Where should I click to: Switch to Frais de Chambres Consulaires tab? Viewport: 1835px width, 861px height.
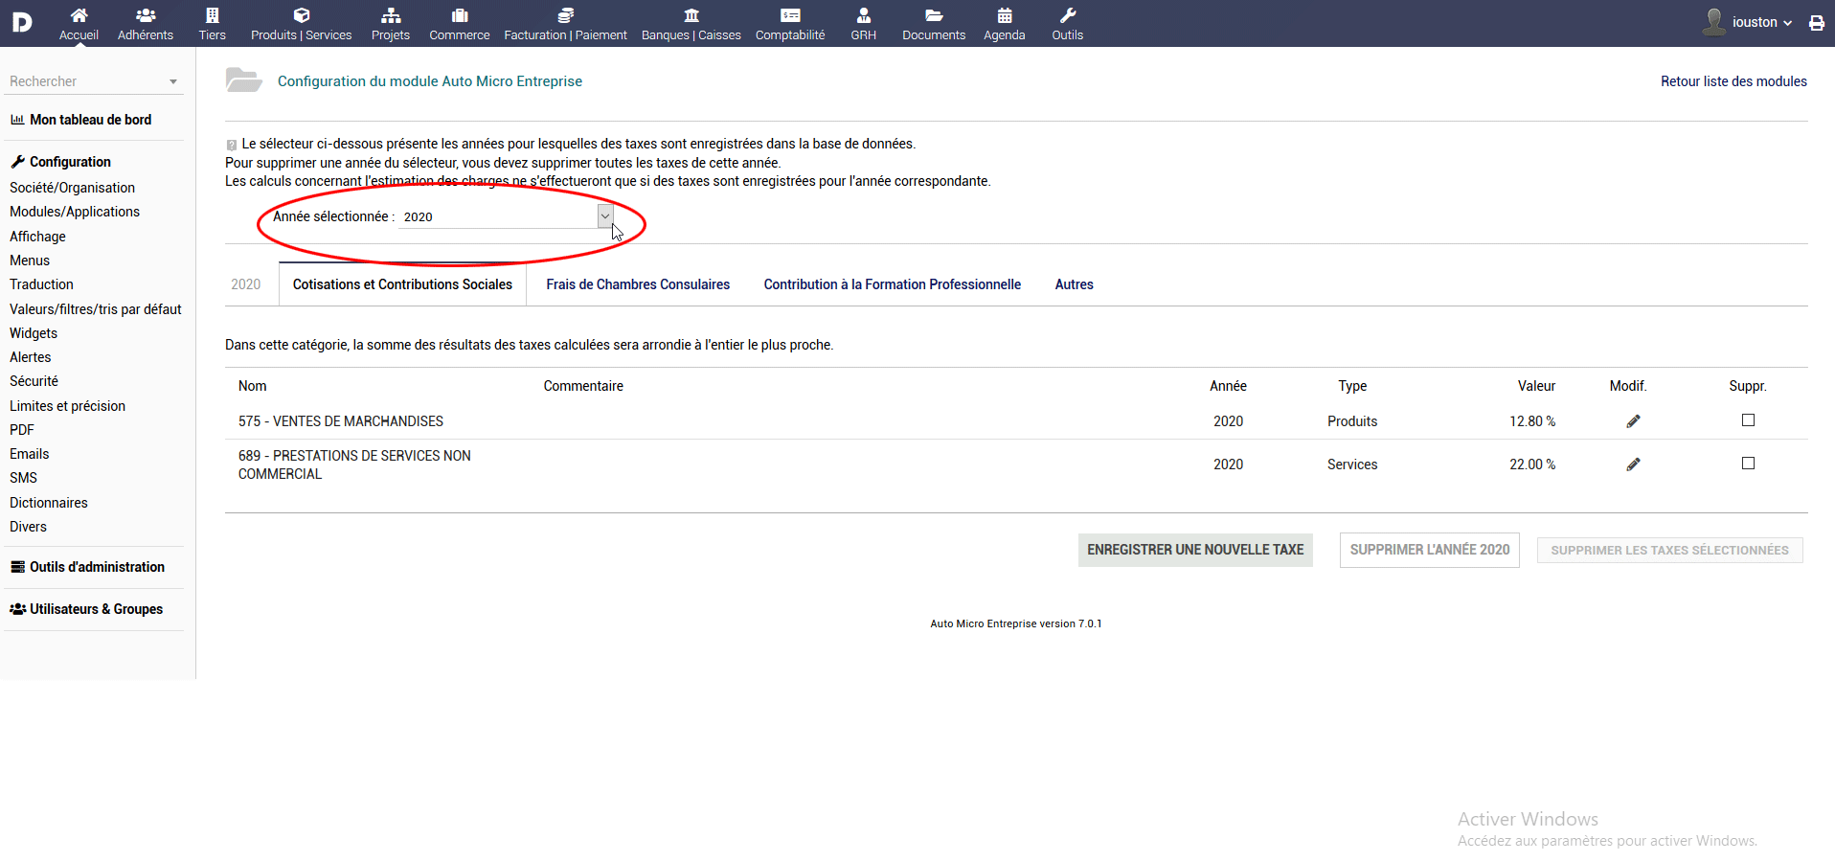[x=638, y=284]
